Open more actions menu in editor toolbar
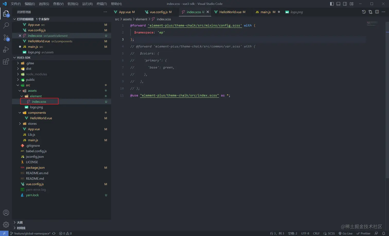 383,12
